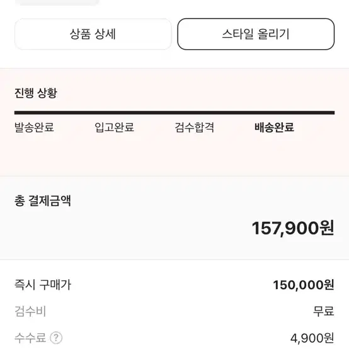Viewport: 349px width, 349px height.
Task: Click the gray bar at the top edge
Action: click(59, 3)
